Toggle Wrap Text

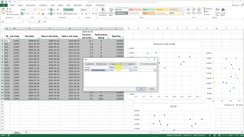[x=68, y=10]
